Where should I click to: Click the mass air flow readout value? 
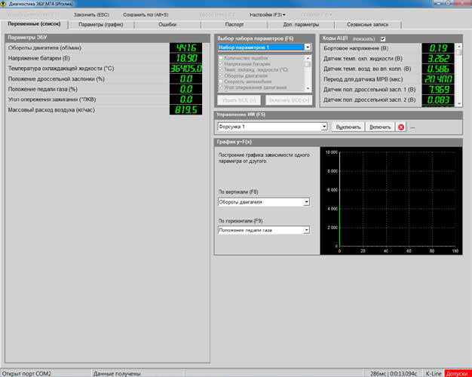point(185,109)
